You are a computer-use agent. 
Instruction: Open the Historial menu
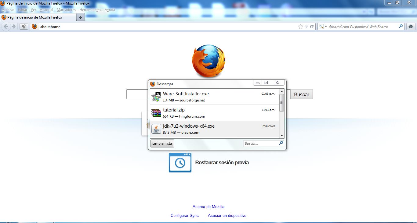pos(46,10)
